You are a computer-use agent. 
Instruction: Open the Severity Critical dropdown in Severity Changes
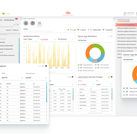point(86,85)
